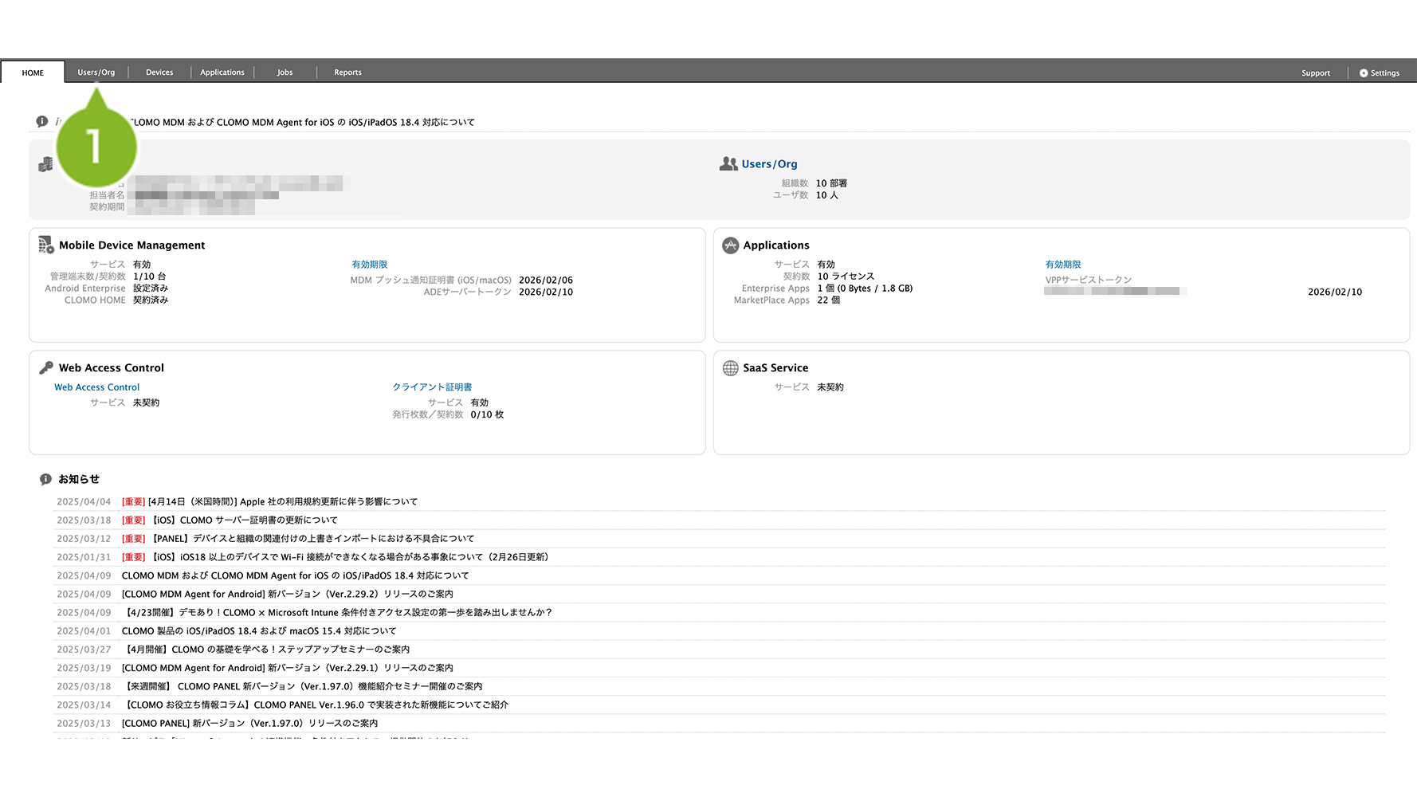Open the Android Agent Ver.2.29.1 release notice
Viewport: 1417px width, 797px height.
click(x=287, y=668)
